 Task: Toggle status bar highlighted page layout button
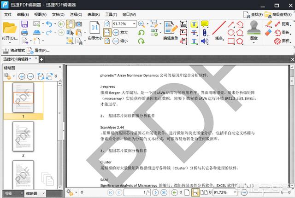click(195, 192)
